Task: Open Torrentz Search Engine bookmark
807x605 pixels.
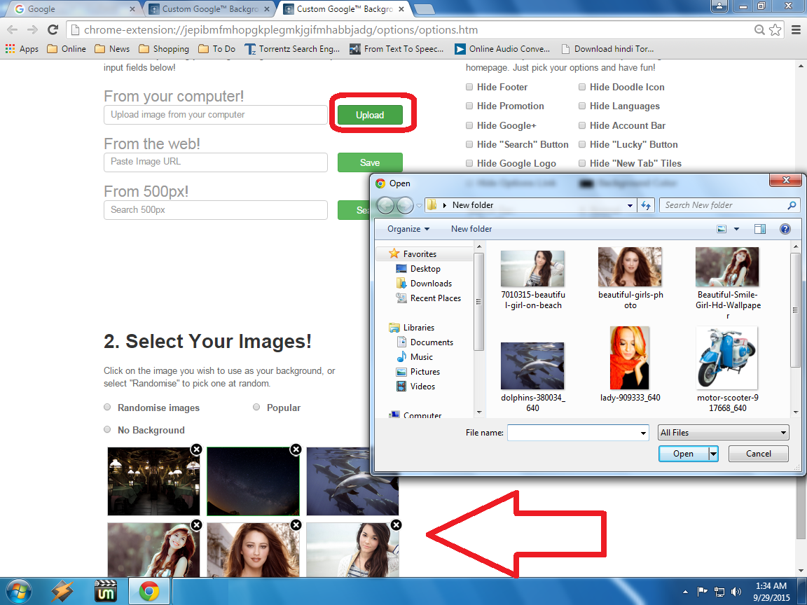Action: 292,49
